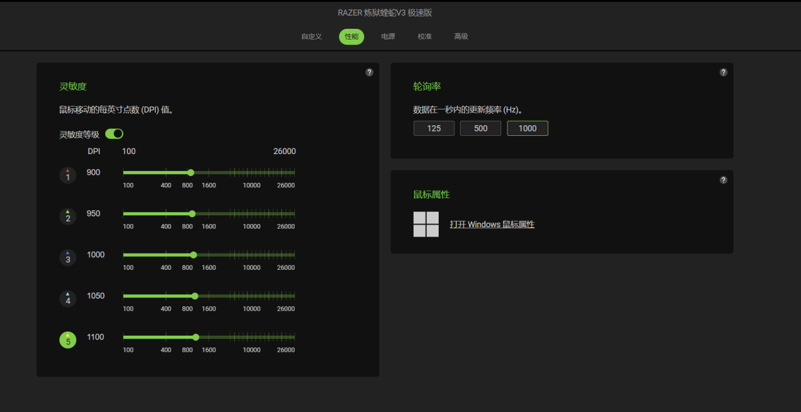Select DPI stage 3 indicator
The image size is (801, 412).
point(68,257)
